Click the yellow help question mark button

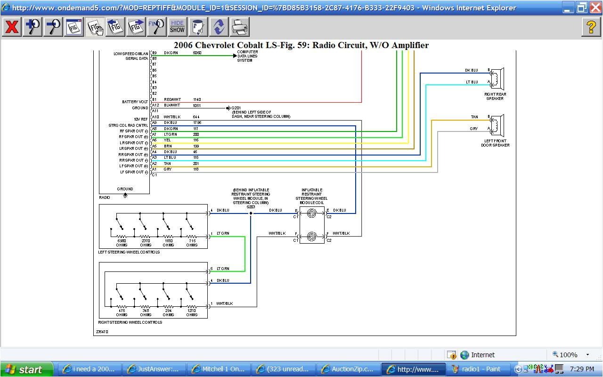tap(592, 26)
